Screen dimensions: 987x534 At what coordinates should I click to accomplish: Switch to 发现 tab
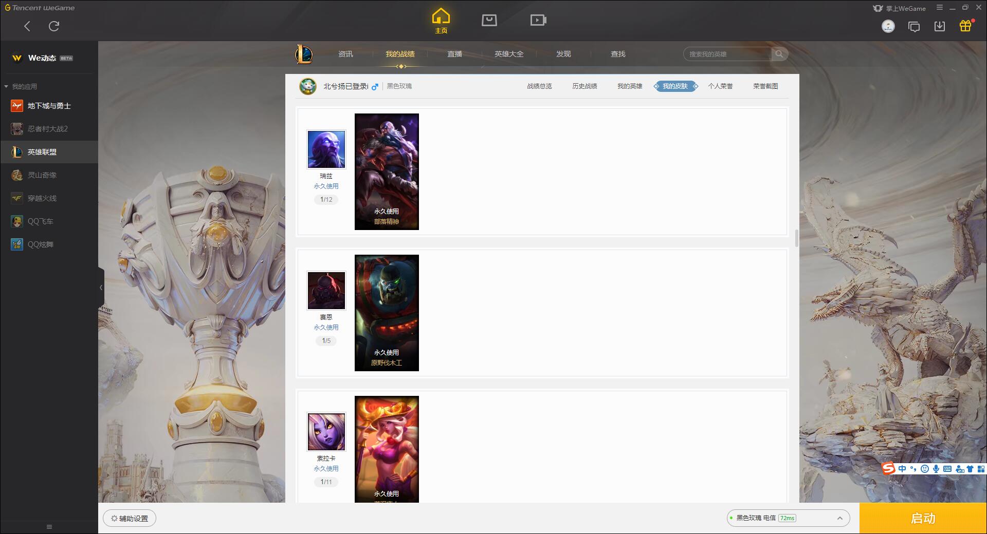coord(563,54)
